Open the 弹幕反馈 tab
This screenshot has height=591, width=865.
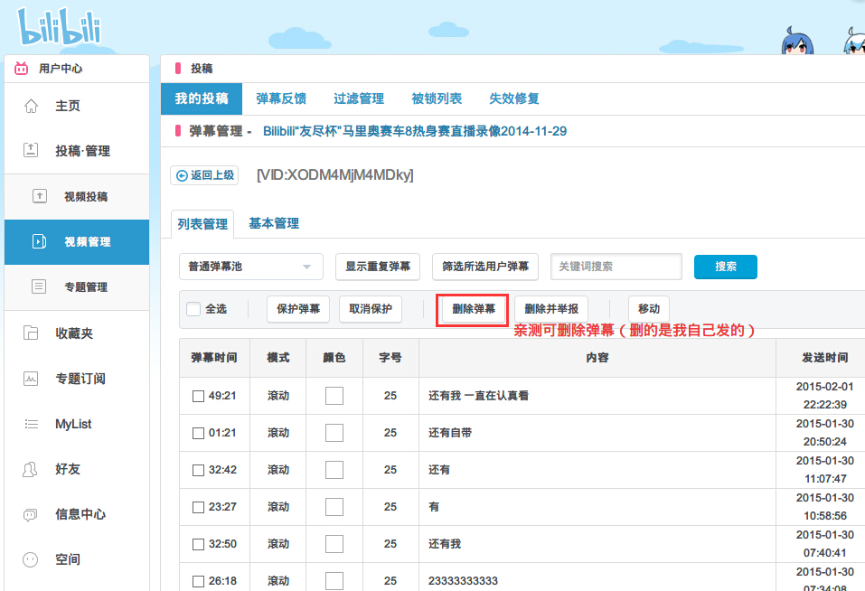pyautogui.click(x=281, y=98)
